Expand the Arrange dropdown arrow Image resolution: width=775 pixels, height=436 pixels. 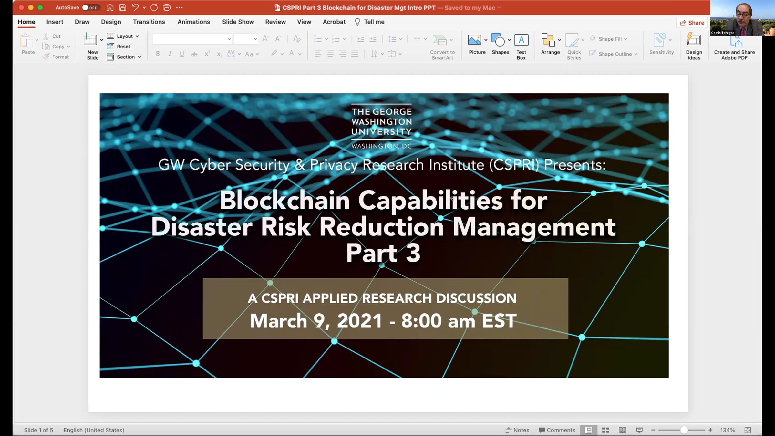point(560,40)
